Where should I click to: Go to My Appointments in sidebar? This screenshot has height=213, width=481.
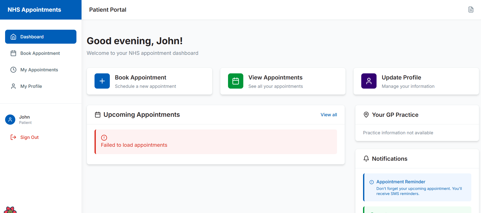[41, 70]
